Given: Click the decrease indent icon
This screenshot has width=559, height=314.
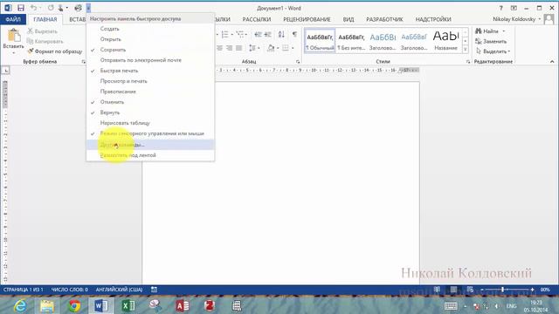Looking at the screenshot, I should point(258,34).
